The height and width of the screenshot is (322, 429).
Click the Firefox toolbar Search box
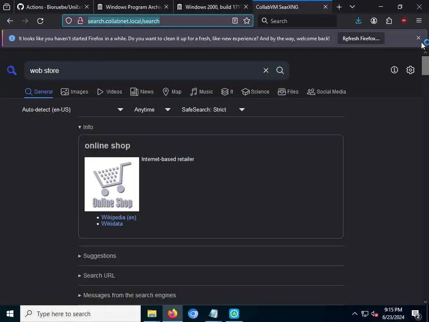[297, 21]
